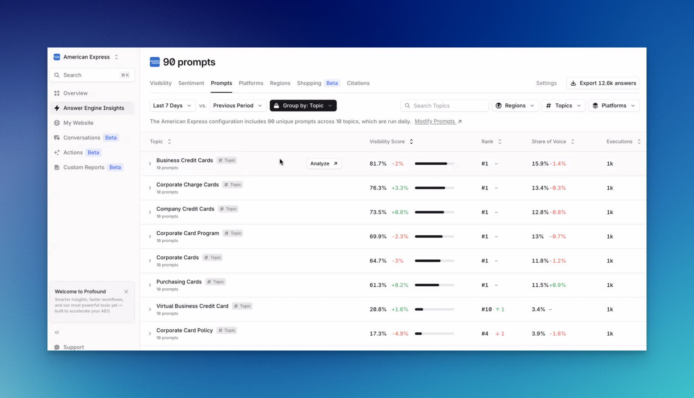Viewport: 694px width, 398px height.
Task: Click the Topic tag on Corporate Cards
Action: (x=213, y=258)
